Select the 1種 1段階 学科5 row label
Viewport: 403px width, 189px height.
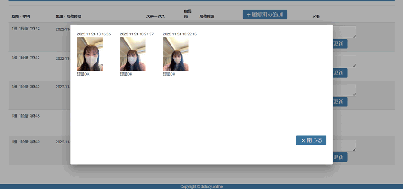point(26,116)
